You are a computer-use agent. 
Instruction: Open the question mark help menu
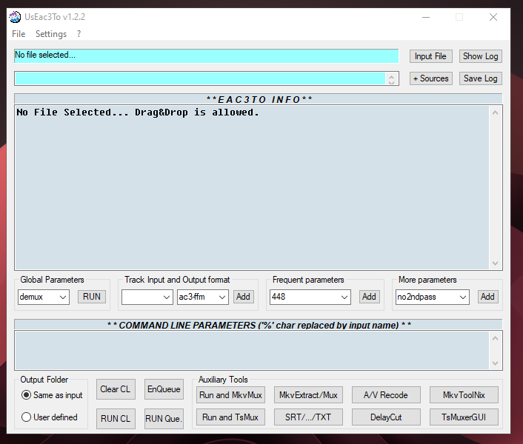click(79, 34)
